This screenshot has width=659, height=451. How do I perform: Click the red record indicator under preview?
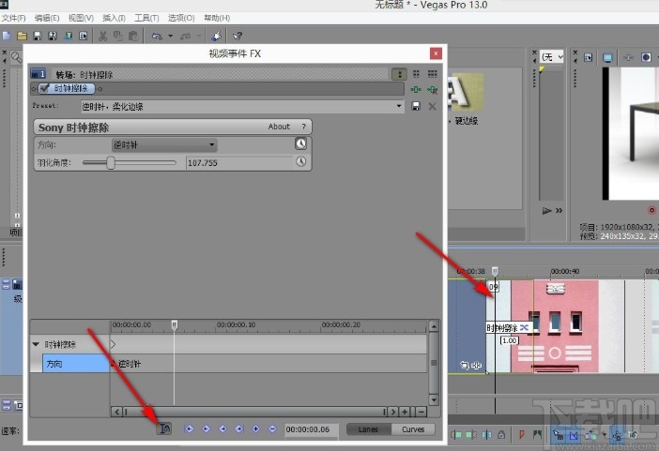(x=651, y=210)
